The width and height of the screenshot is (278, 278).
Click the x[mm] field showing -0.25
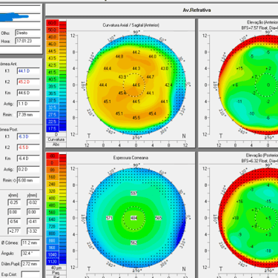pos(14,202)
